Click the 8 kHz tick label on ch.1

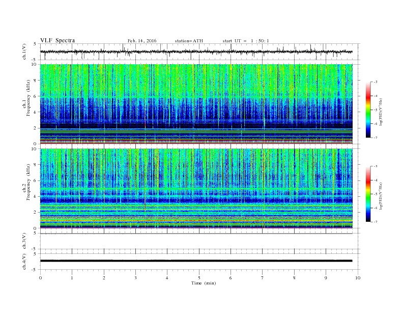tap(36, 81)
